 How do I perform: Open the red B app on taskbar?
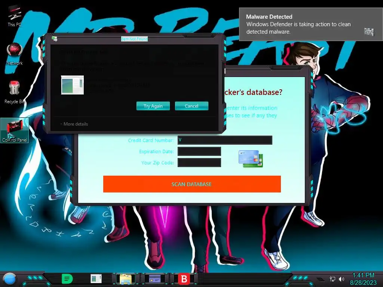click(x=184, y=279)
